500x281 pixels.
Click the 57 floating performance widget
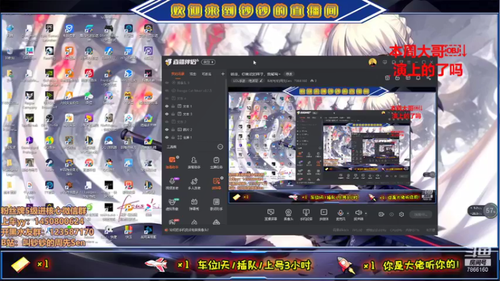click(x=490, y=210)
